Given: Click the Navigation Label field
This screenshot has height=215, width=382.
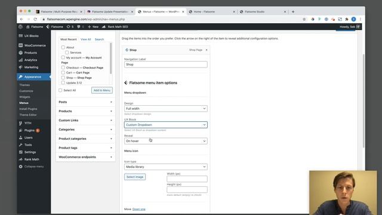Looking at the screenshot, I should click(x=166, y=64).
